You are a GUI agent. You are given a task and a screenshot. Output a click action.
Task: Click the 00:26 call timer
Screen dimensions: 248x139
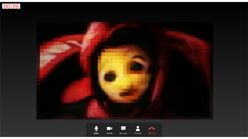click(11, 6)
